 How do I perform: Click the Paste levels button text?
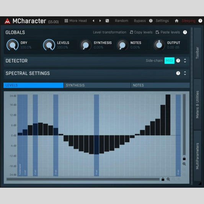pyautogui.click(x=170, y=32)
